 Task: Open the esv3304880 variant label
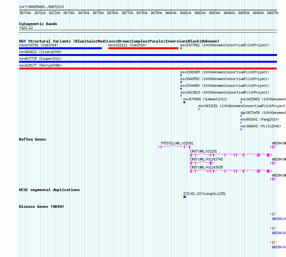[x=225, y=86]
